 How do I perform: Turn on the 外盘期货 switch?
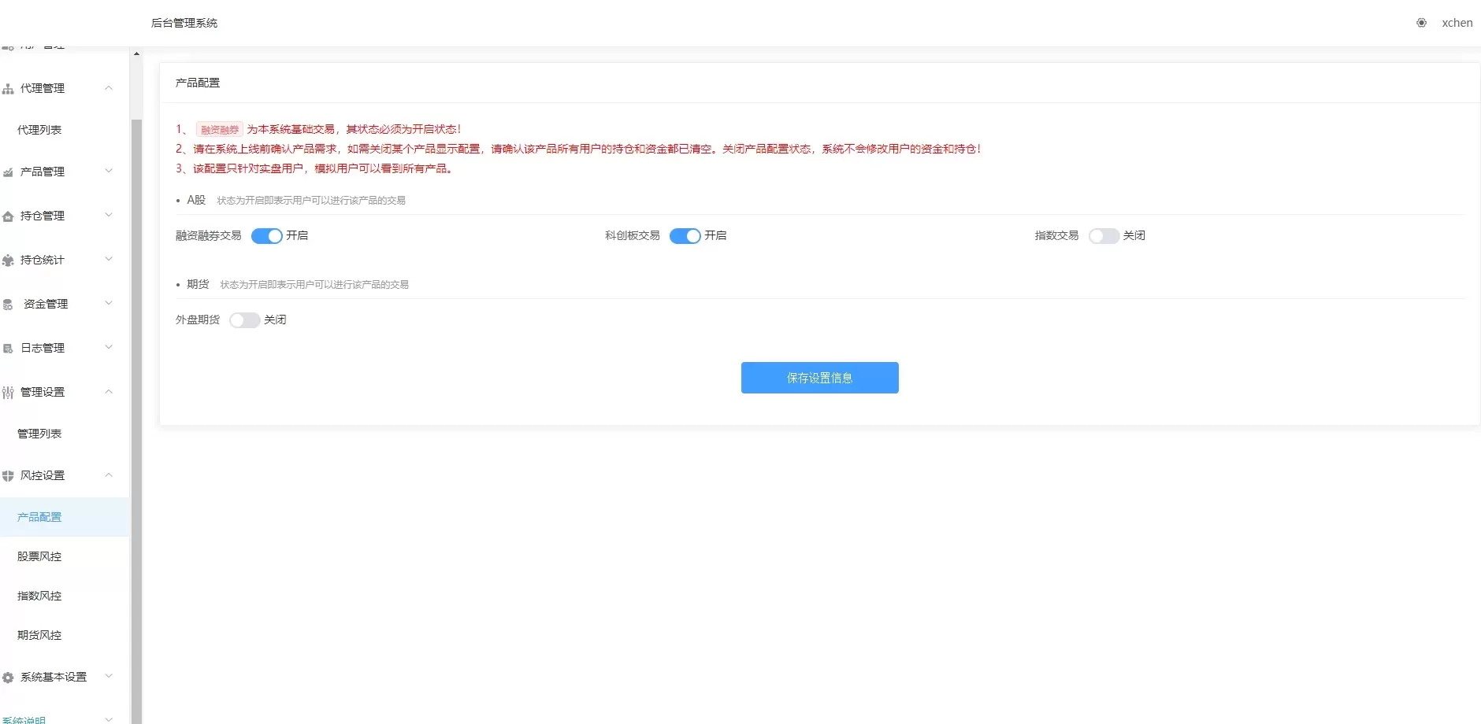click(x=244, y=320)
